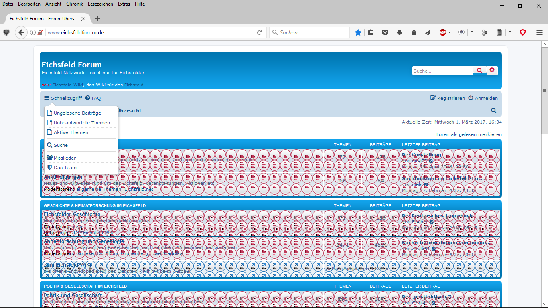Collapse the Schnellzugriff quick-access menu

[x=63, y=98]
